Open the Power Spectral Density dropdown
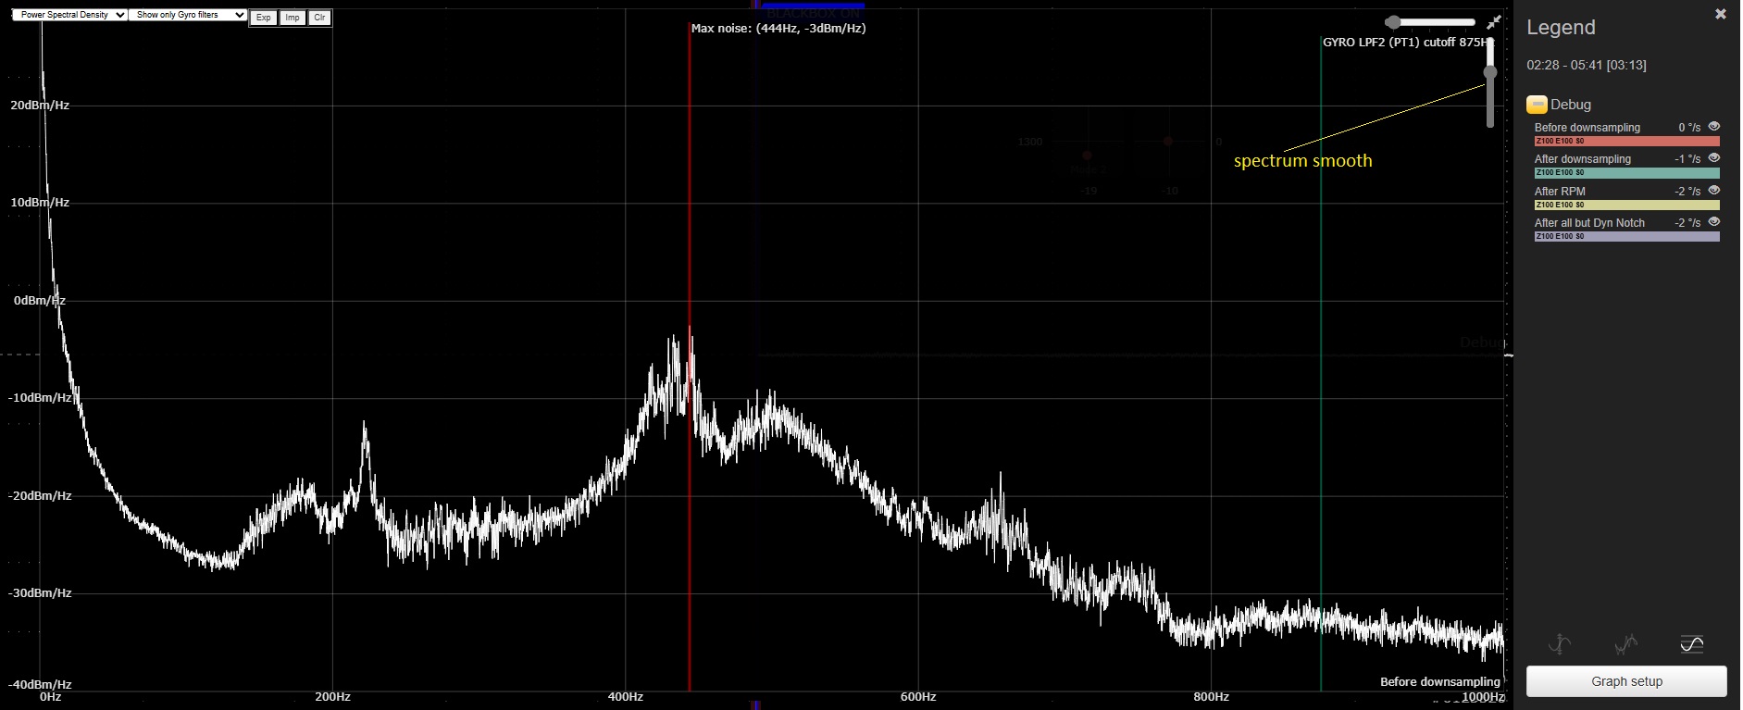This screenshot has width=1743, height=710. coord(69,15)
